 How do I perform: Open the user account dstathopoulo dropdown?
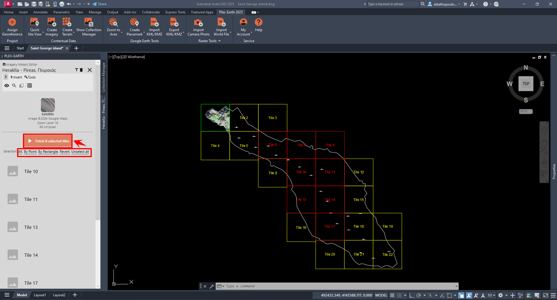(444, 4)
